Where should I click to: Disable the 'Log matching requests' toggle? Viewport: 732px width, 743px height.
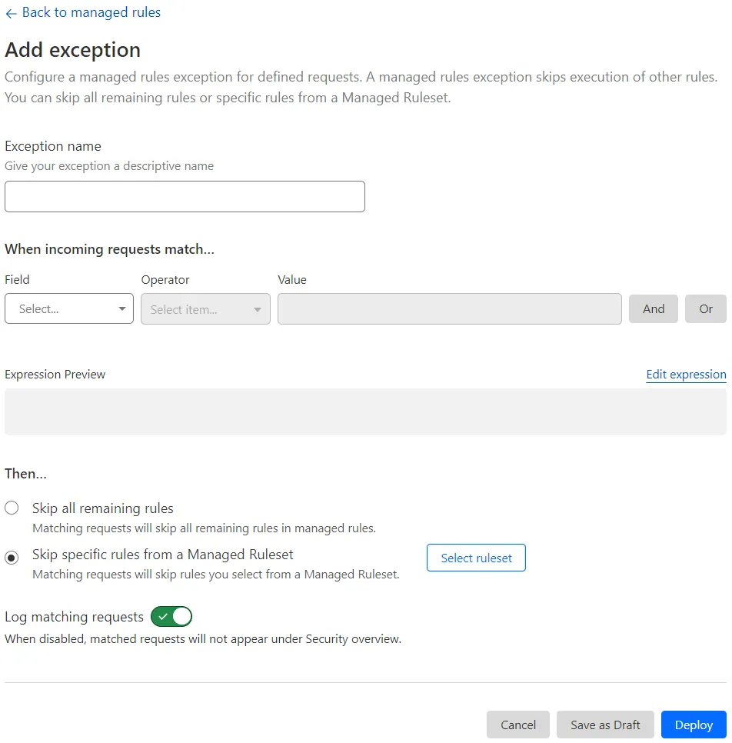[x=171, y=616]
